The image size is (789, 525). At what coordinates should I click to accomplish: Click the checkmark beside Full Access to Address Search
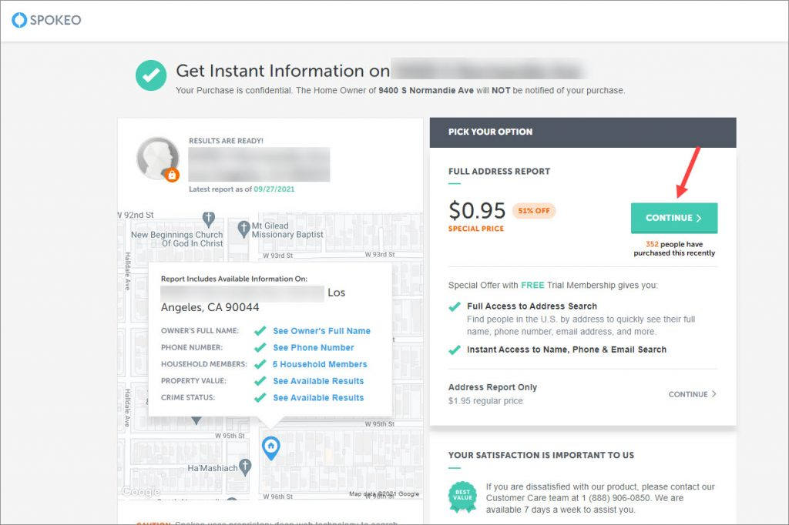point(455,306)
